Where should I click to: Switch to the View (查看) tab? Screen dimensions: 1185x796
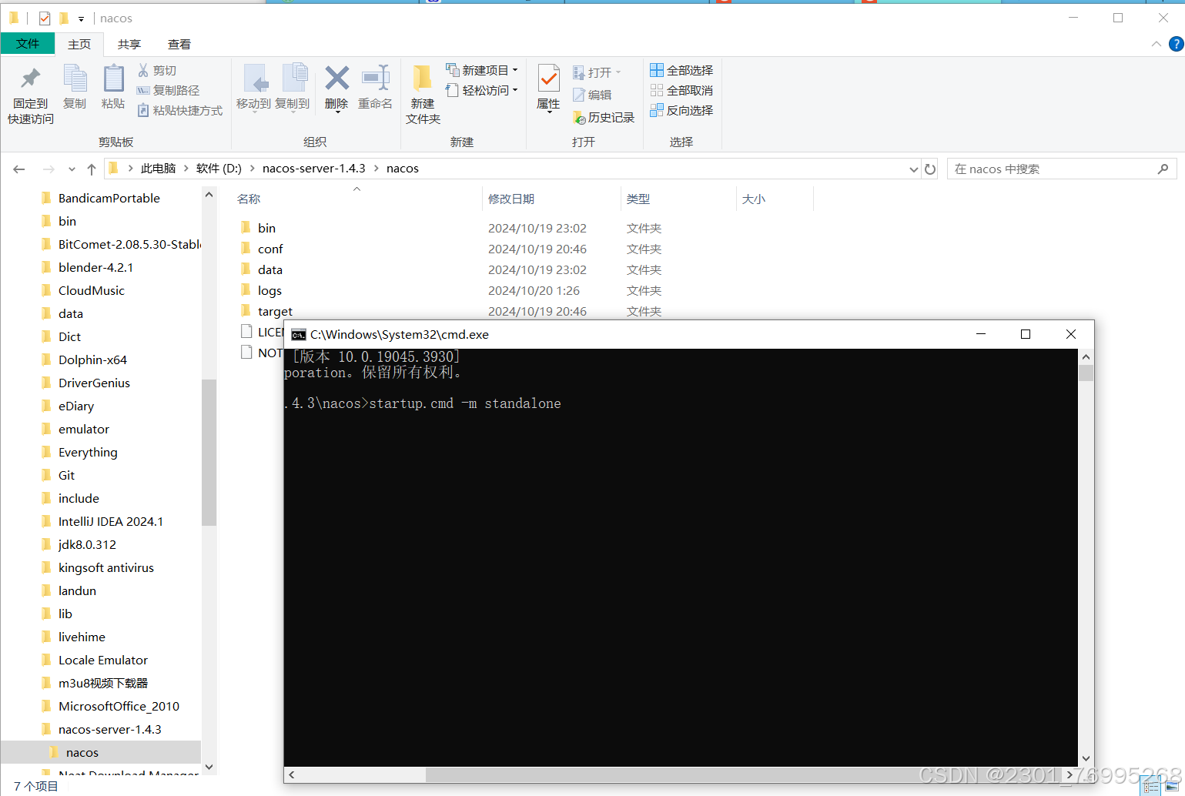(179, 44)
